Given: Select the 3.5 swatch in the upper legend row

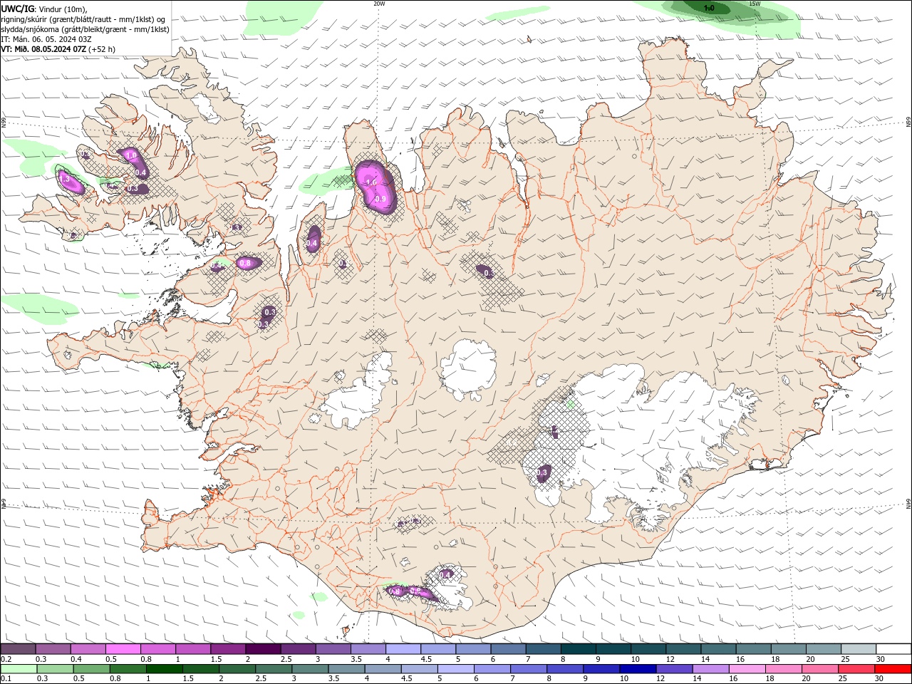Looking at the screenshot, I should [x=368, y=649].
